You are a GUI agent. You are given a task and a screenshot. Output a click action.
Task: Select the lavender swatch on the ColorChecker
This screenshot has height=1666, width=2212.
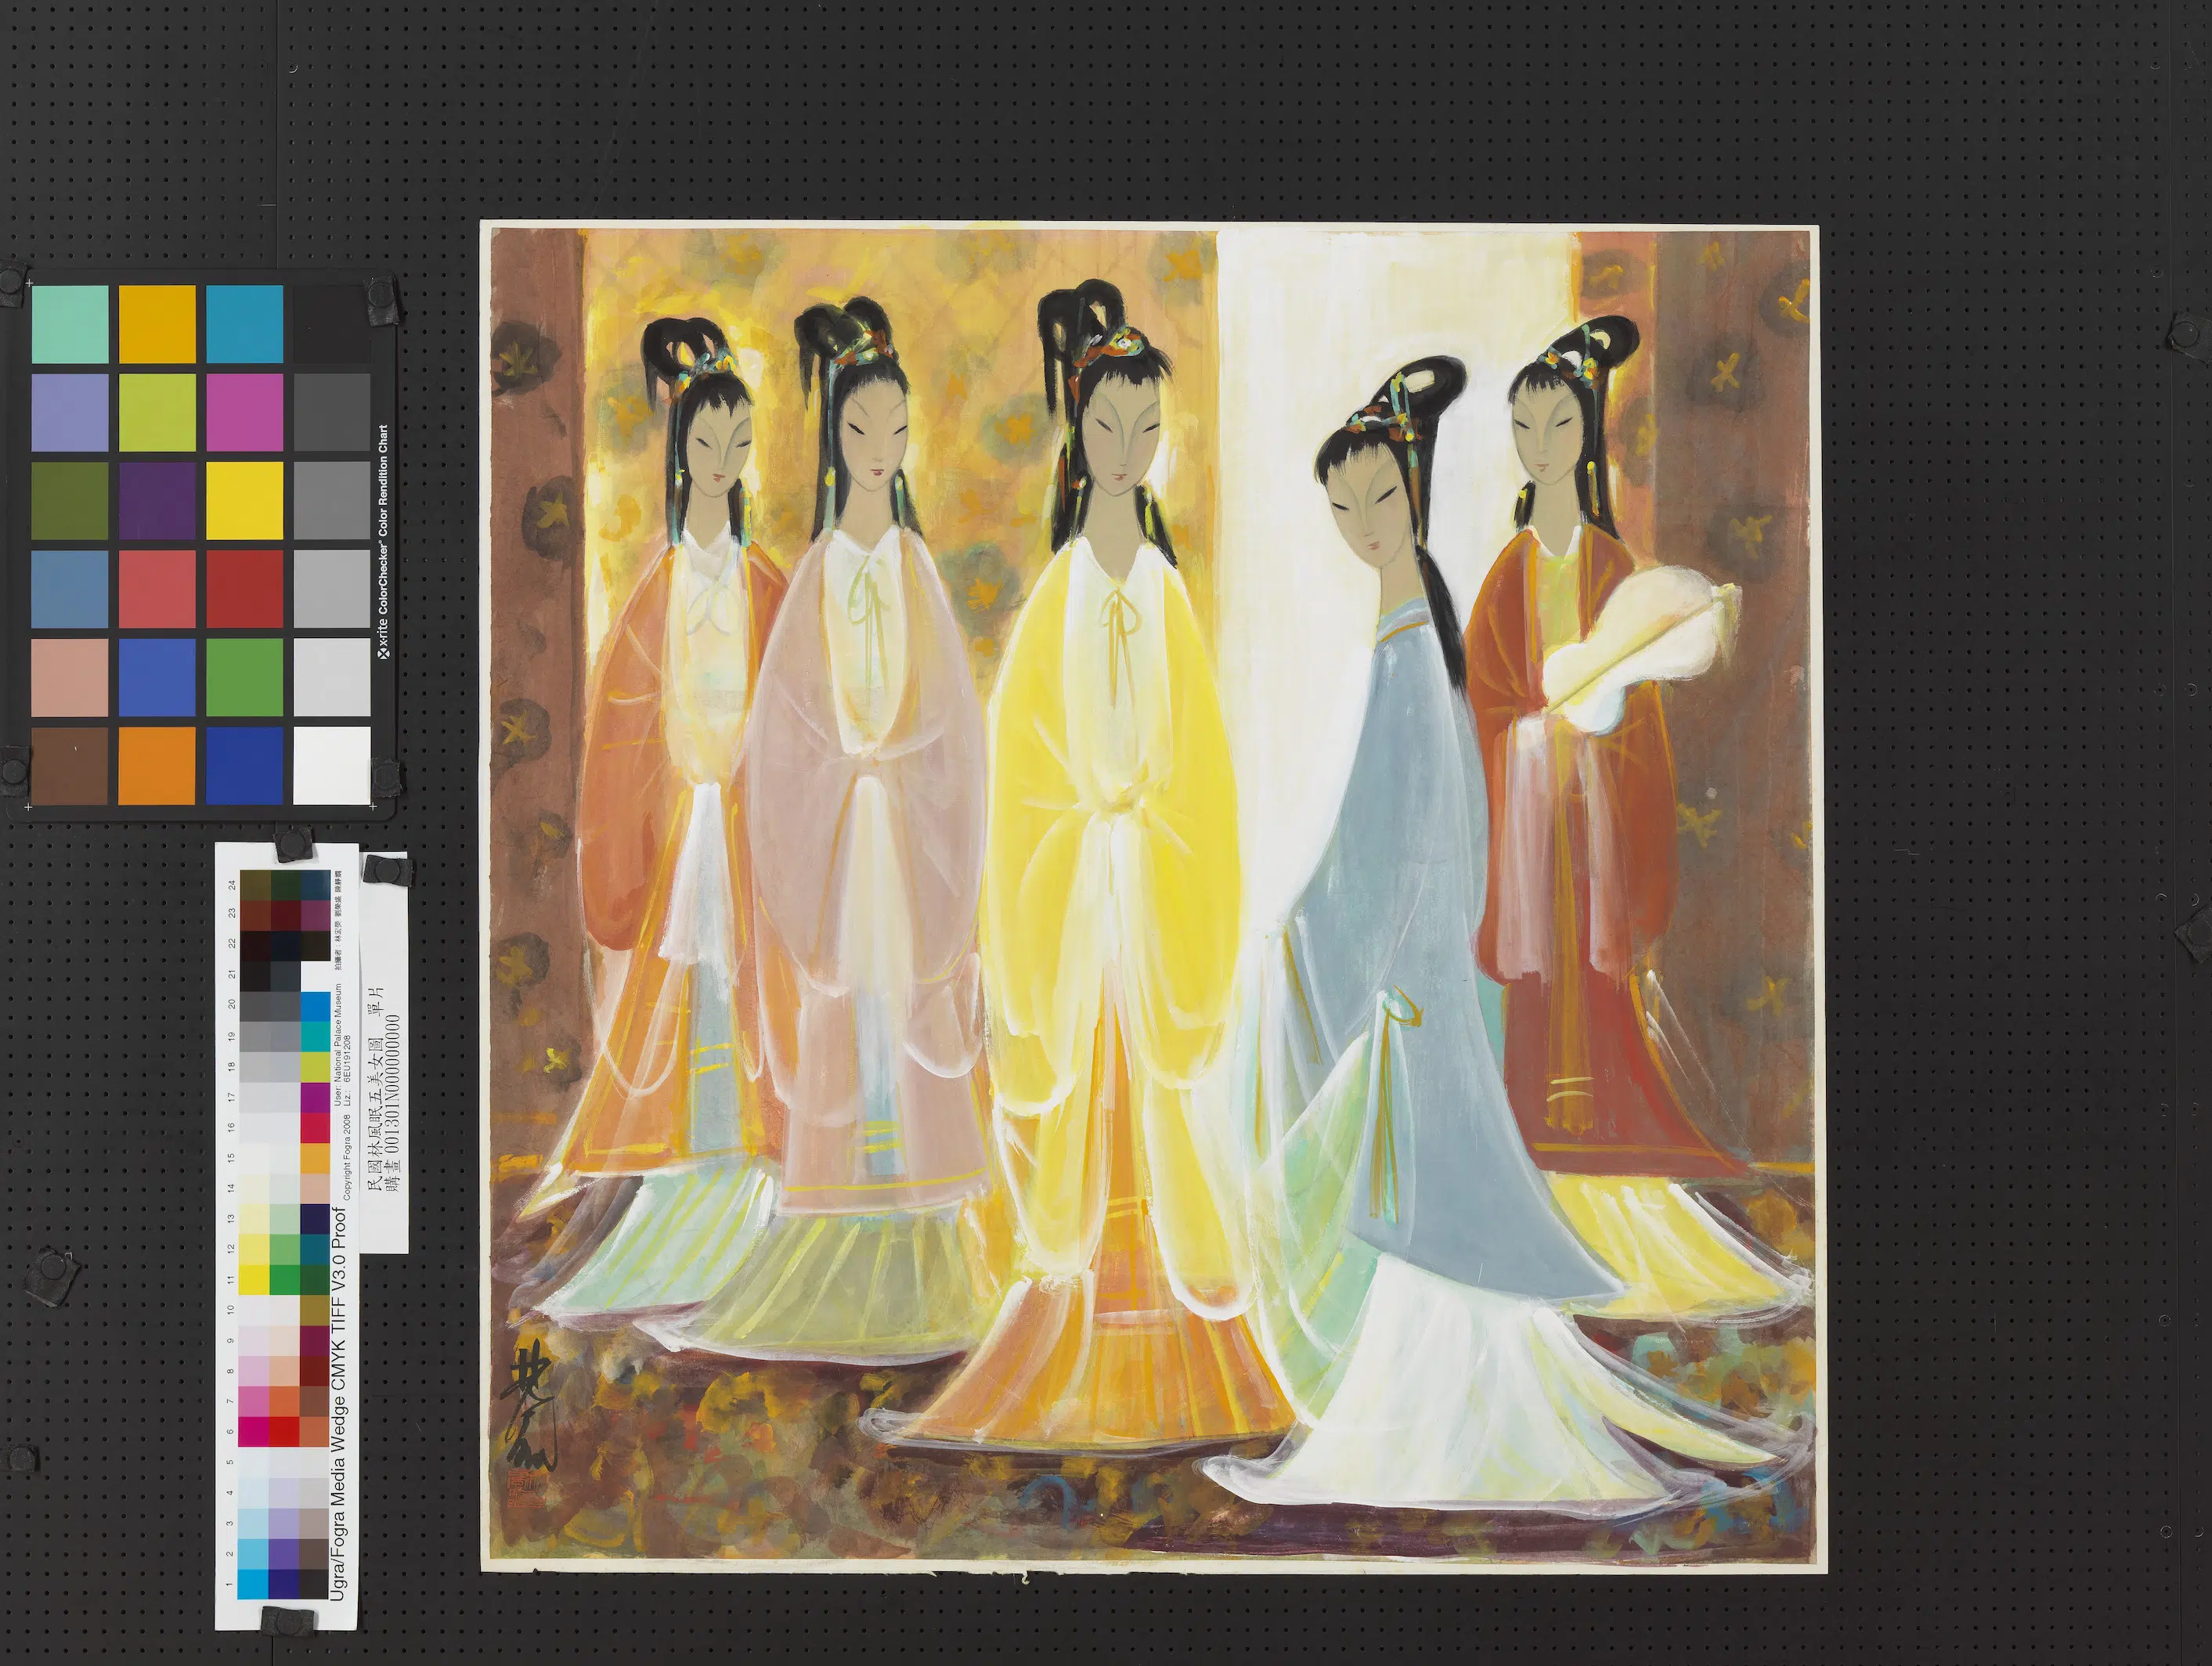pos(70,412)
